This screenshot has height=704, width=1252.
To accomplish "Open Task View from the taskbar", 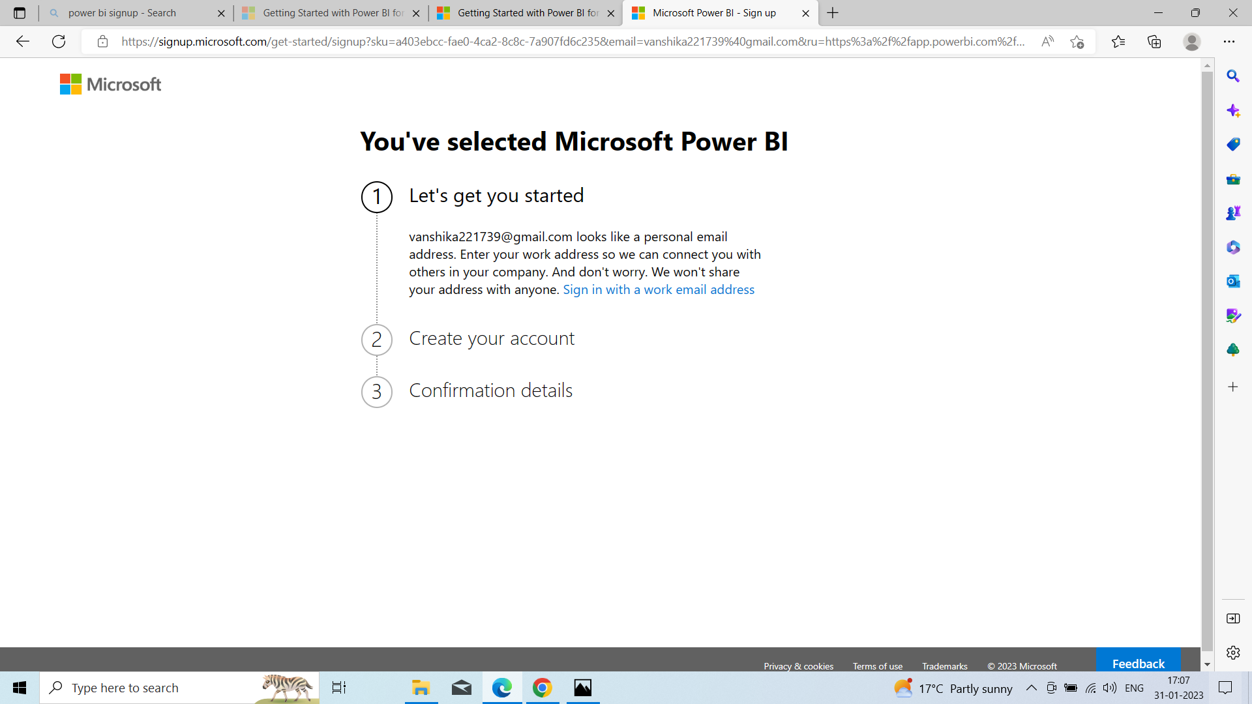I will click(x=339, y=688).
